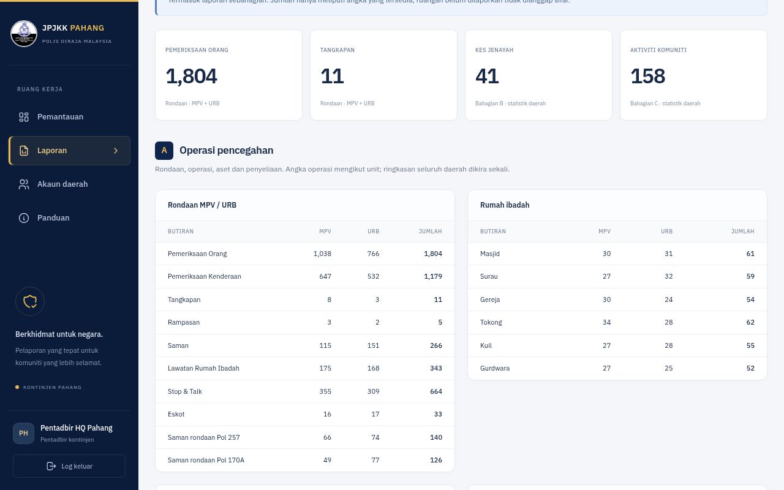Select the Tokong total 62
Image resolution: width=784 pixels, height=490 pixels.
coord(750,322)
